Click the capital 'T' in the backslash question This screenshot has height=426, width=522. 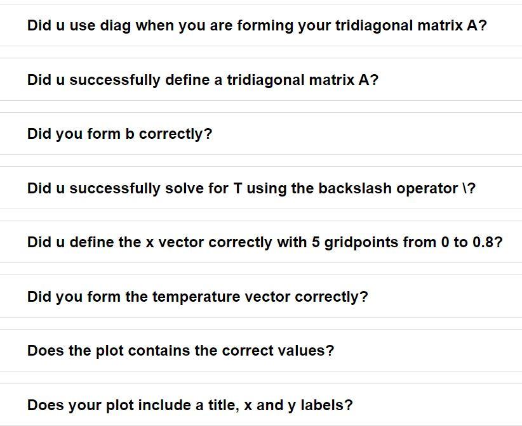pyautogui.click(x=238, y=188)
